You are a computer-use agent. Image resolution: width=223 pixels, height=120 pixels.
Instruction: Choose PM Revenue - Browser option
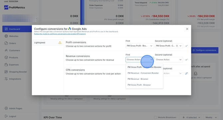144,79
